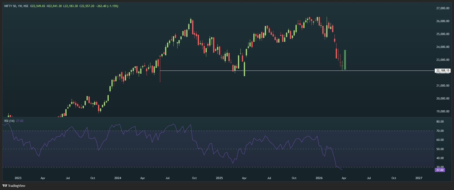Click the 30.00 RSI axis label
Screen dimensions: 454x190
440,167
